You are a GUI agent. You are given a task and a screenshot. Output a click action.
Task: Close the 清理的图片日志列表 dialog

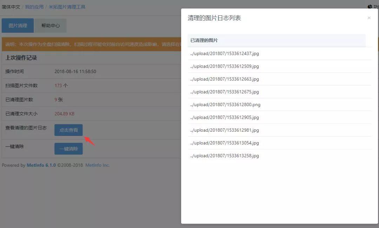(369, 18)
